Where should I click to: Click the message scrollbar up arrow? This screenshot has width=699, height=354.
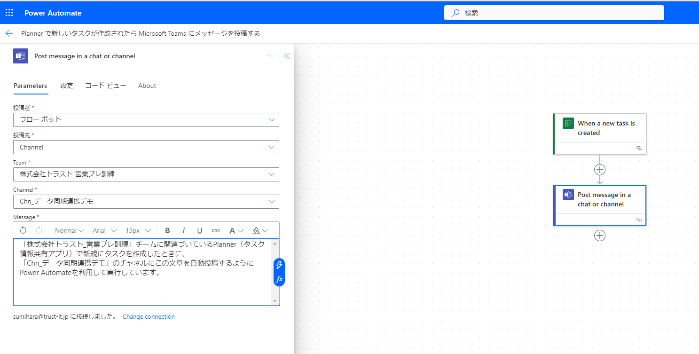click(275, 244)
